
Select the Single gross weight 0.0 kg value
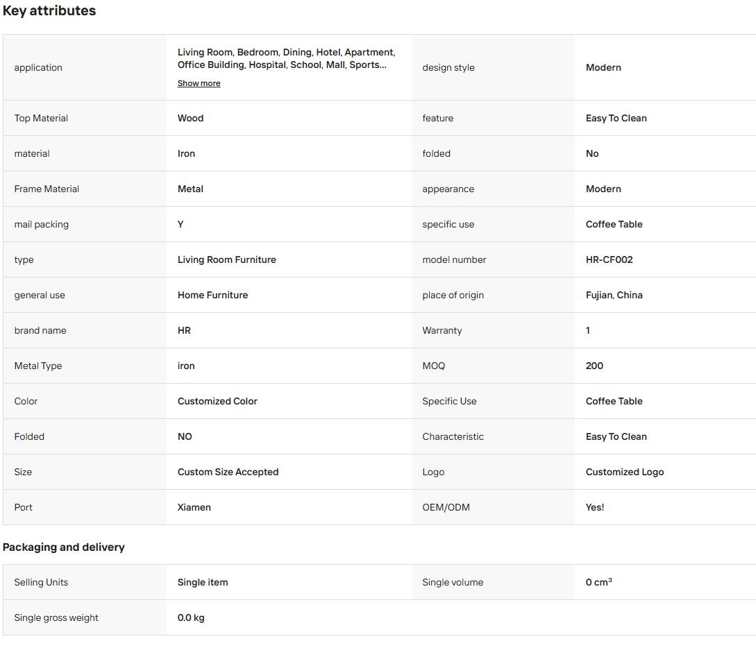[x=191, y=617]
